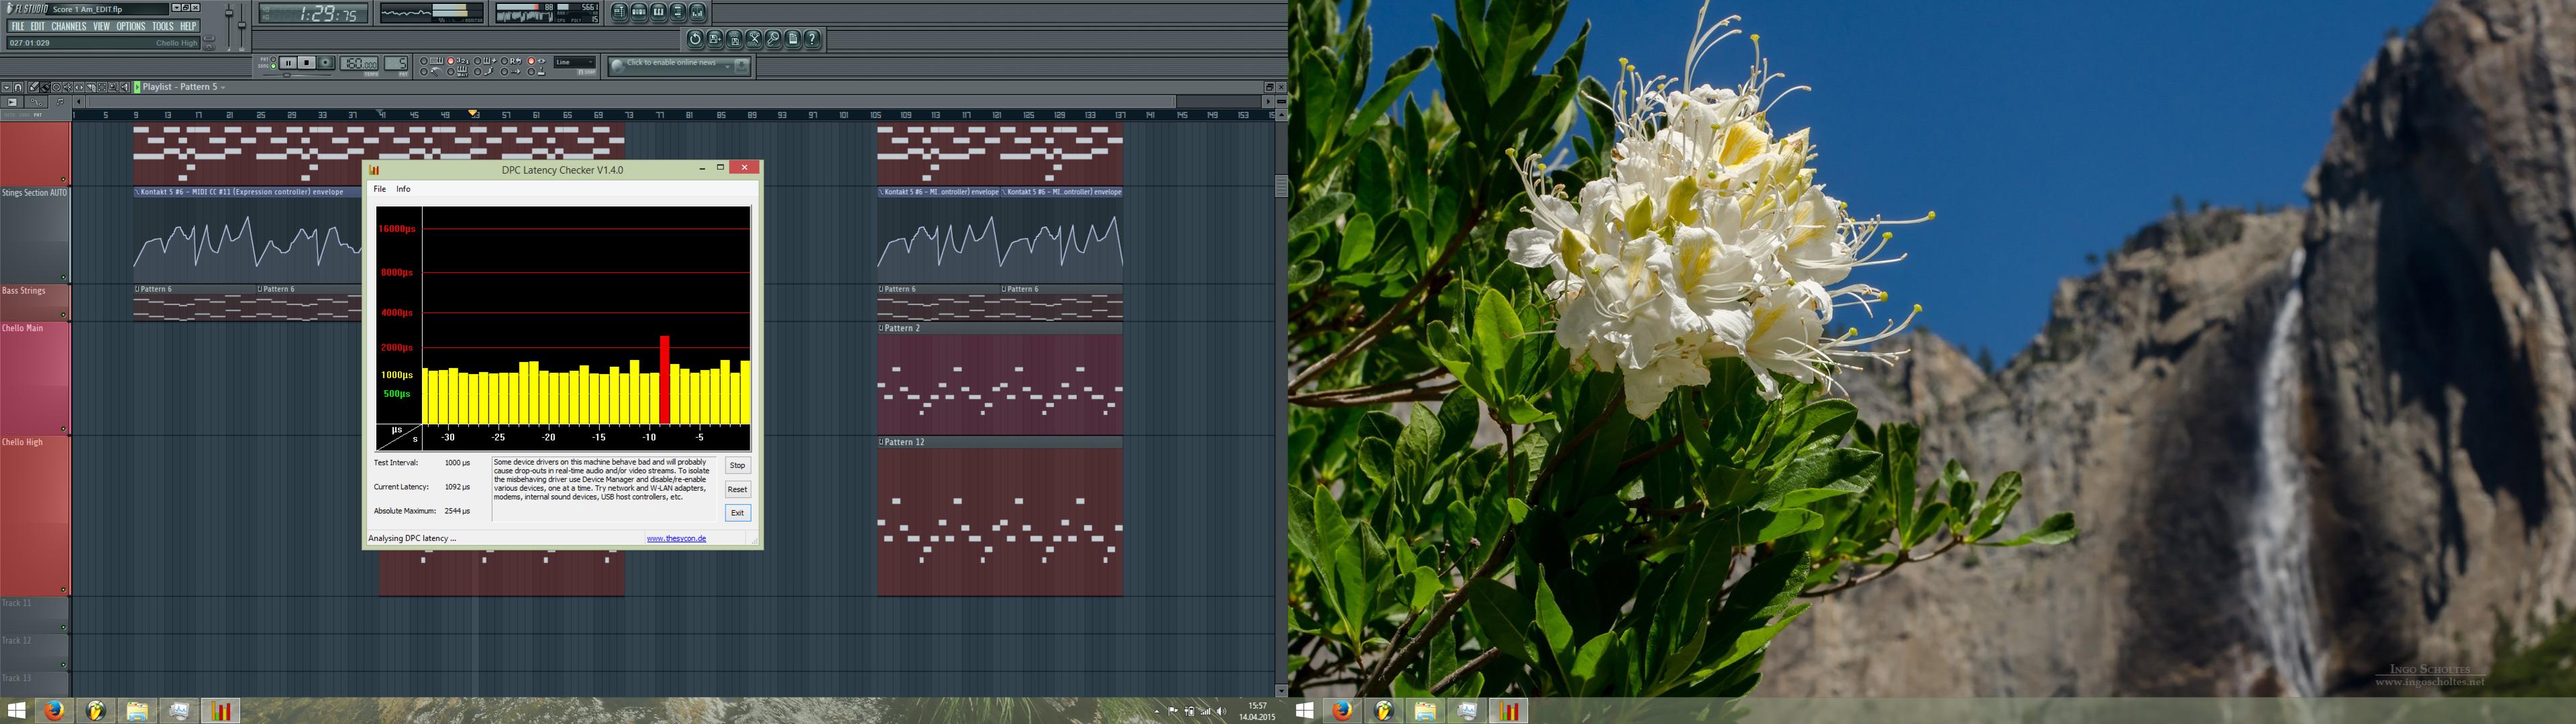Select the playlist Paint brush tool
This screenshot has width=2576, height=724.
[x=45, y=87]
